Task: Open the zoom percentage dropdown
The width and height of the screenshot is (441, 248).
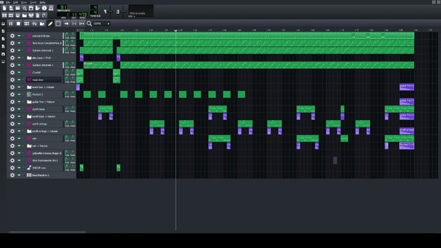Action: tap(101, 23)
